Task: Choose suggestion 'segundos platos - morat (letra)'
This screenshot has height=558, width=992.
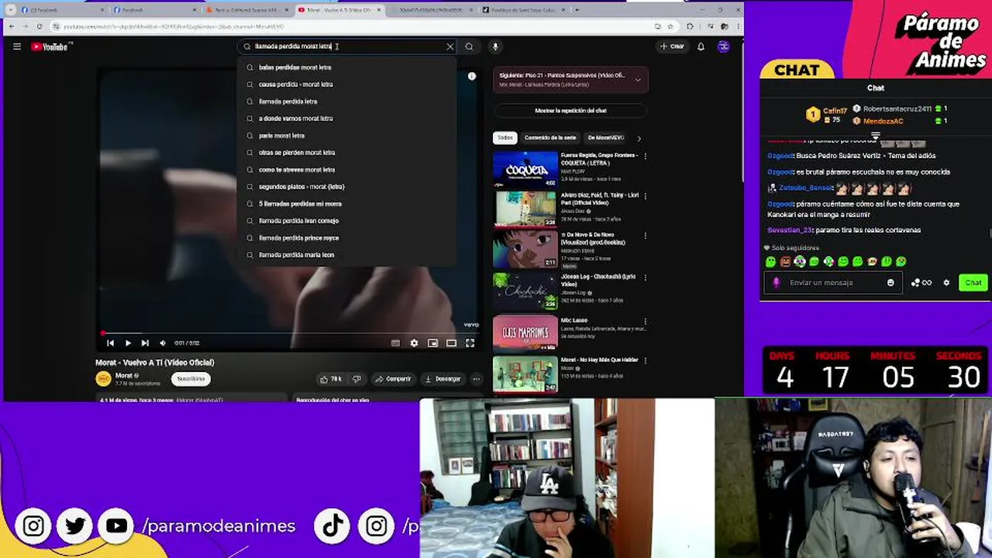Action: [x=348, y=187]
